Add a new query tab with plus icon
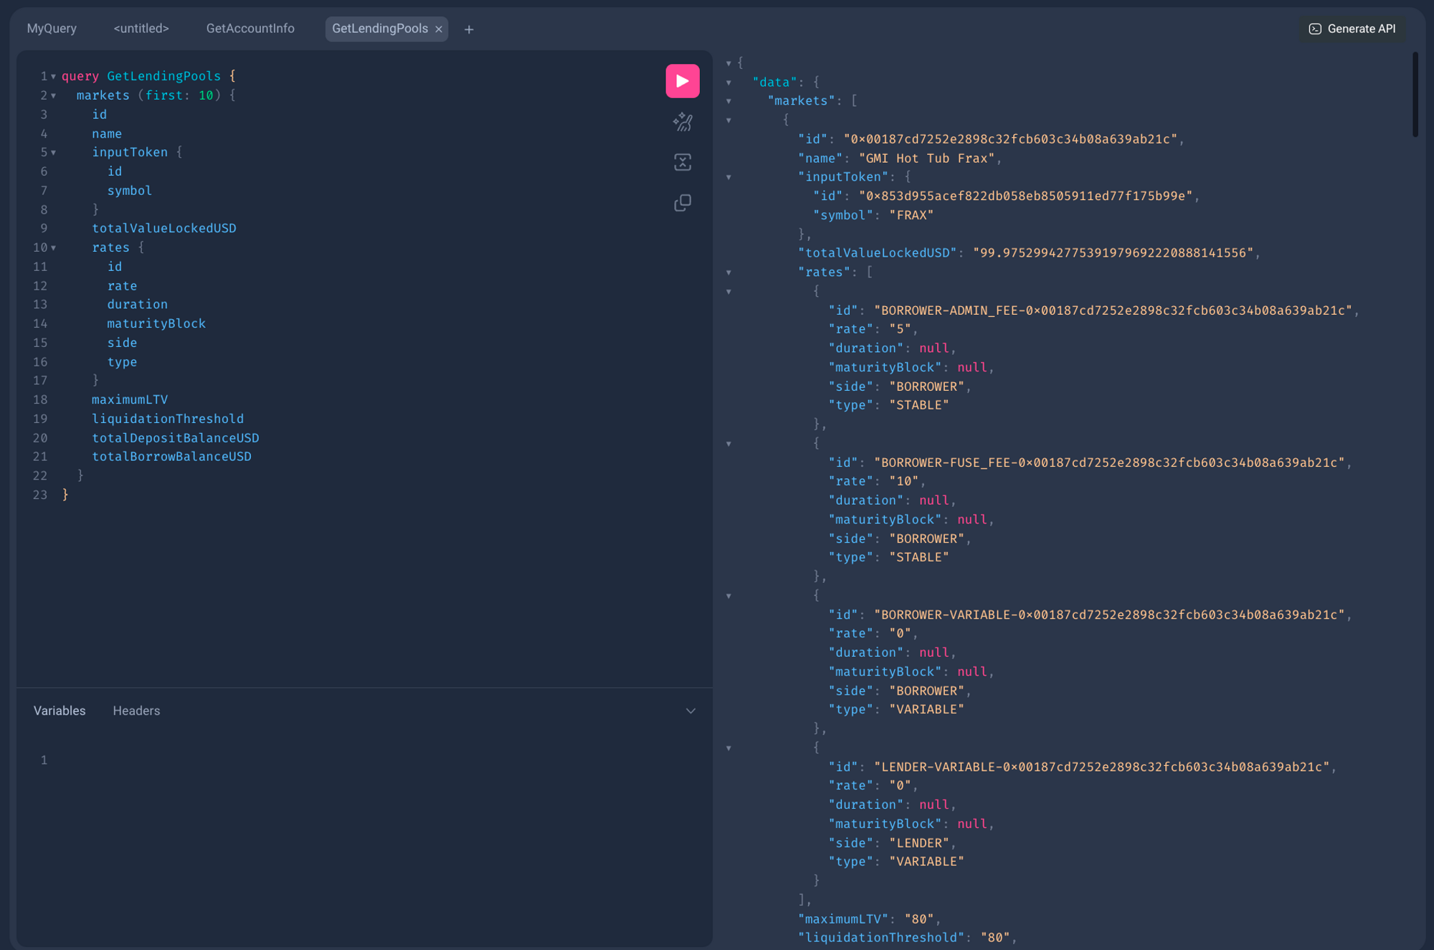 click(x=469, y=29)
